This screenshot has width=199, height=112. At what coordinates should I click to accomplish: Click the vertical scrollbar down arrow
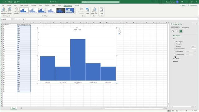(x=168, y=106)
